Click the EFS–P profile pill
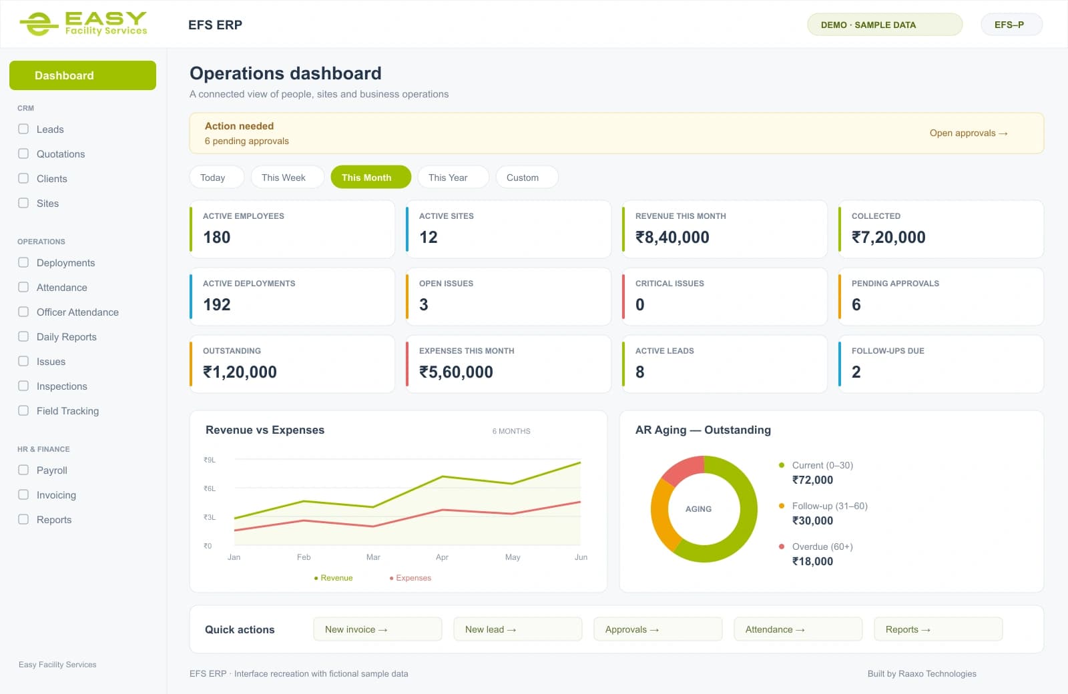This screenshot has height=694, width=1068. pyautogui.click(x=1011, y=25)
